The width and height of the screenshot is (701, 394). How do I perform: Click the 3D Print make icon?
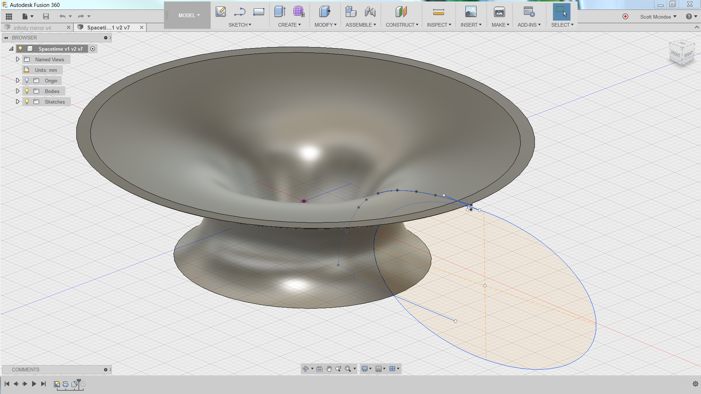(499, 12)
